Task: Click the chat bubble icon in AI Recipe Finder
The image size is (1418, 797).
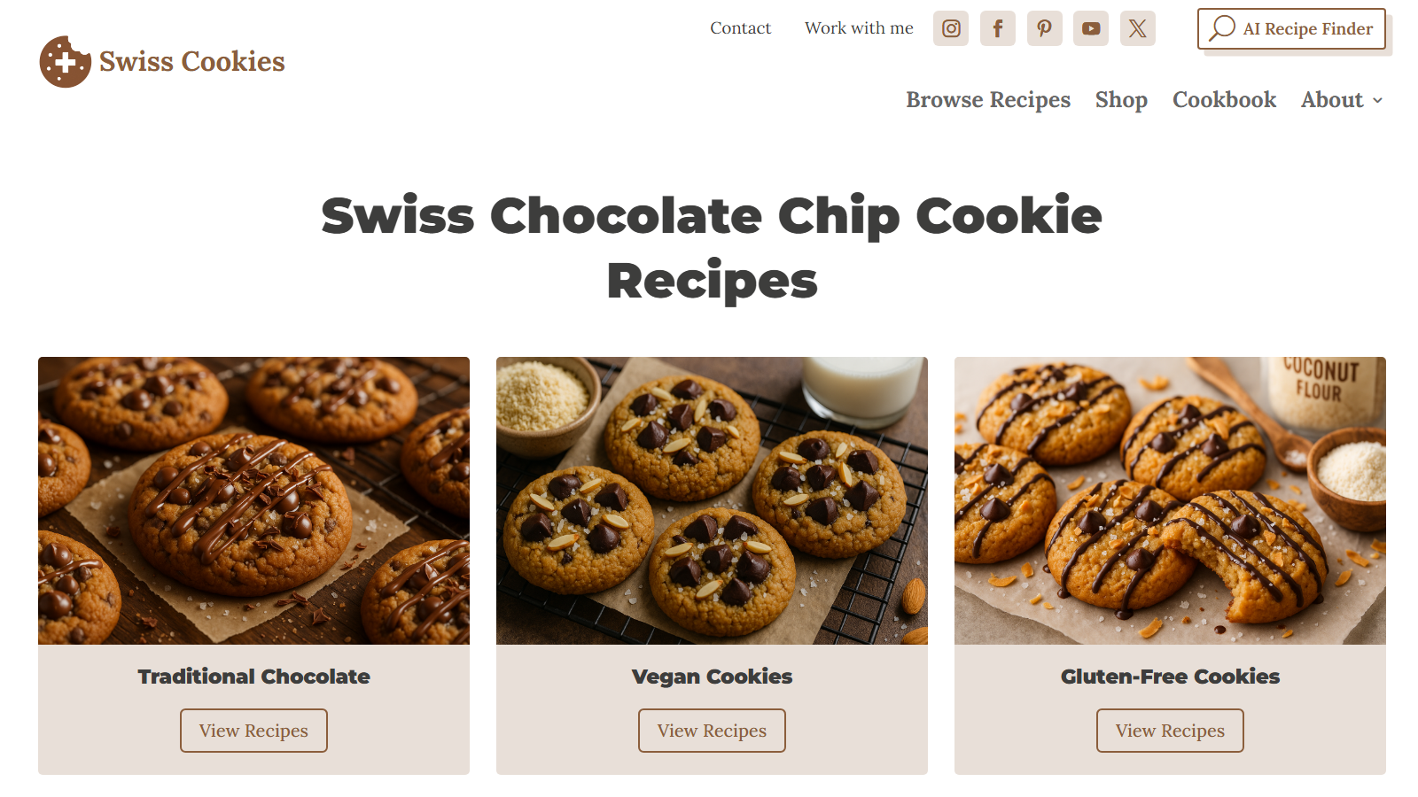Action: (1222, 28)
